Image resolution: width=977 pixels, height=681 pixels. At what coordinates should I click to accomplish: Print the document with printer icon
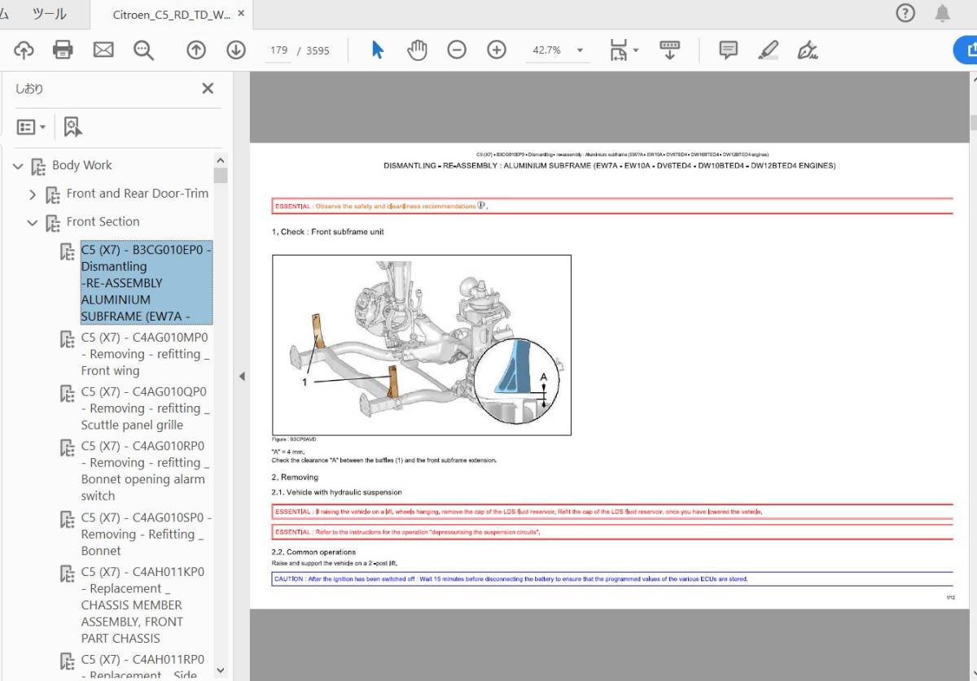63,50
